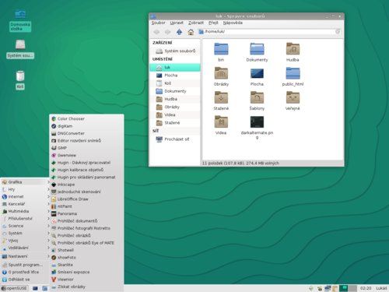Click Odhlásit se to log out

click(25, 280)
